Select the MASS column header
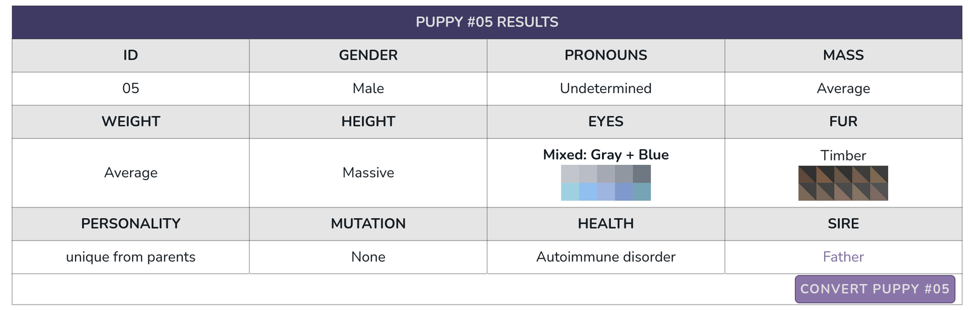Viewport: 968px width, 310px height. [843, 56]
